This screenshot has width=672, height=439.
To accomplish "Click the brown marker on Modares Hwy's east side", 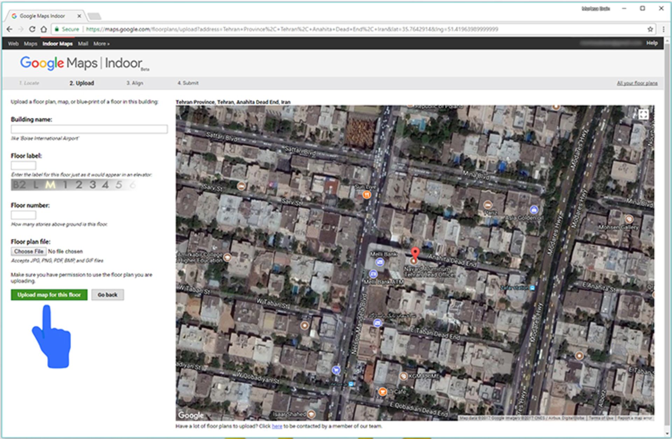I will pos(579,356).
